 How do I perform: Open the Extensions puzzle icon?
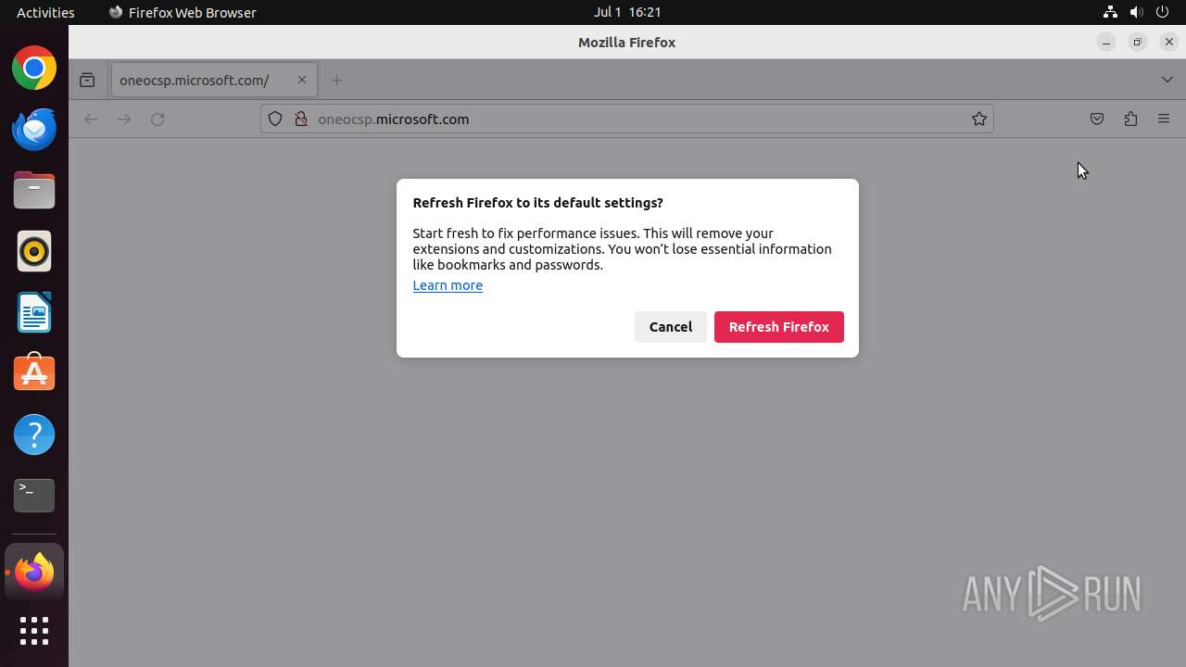pos(1130,119)
